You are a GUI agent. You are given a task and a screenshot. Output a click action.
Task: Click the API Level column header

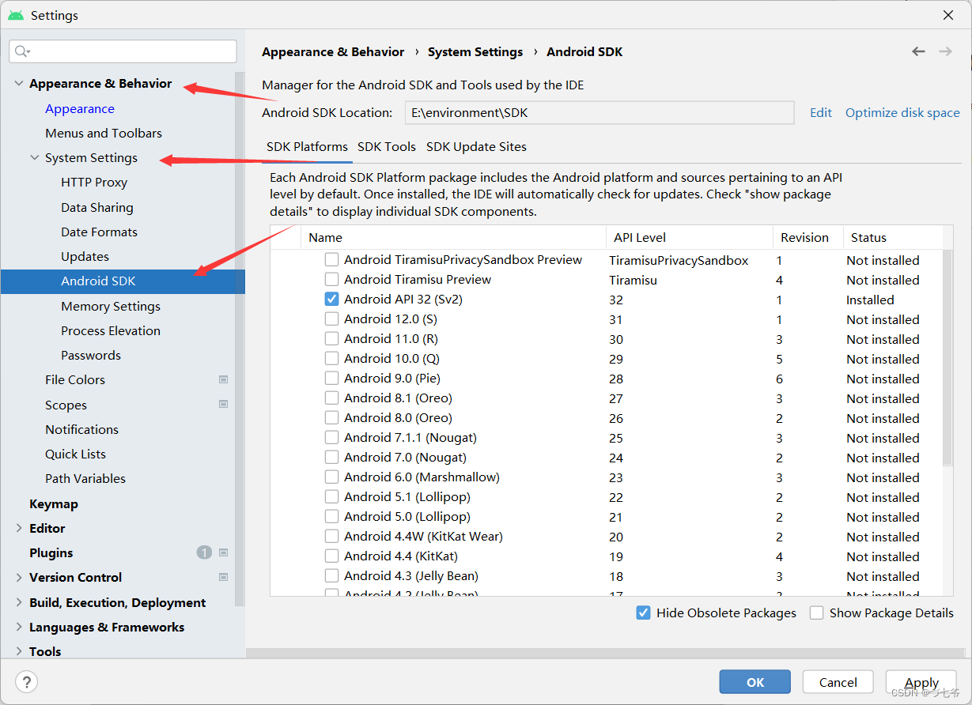[690, 237]
